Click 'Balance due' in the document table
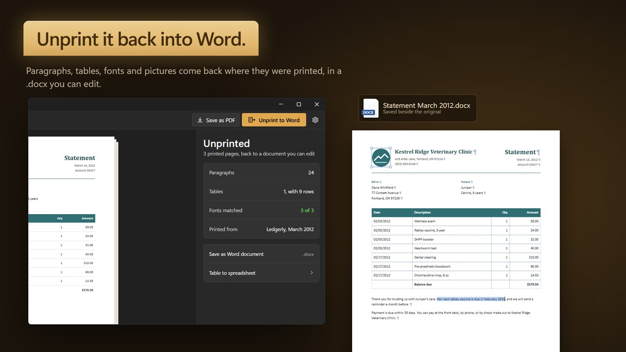This screenshot has width=626, height=352. coord(423,284)
